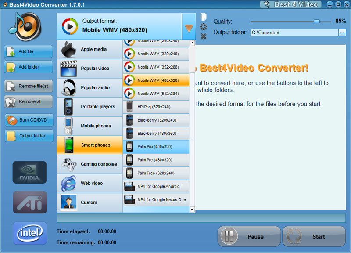Click the Quality slider handle
This screenshot has width=351, height=253.
[316, 21]
